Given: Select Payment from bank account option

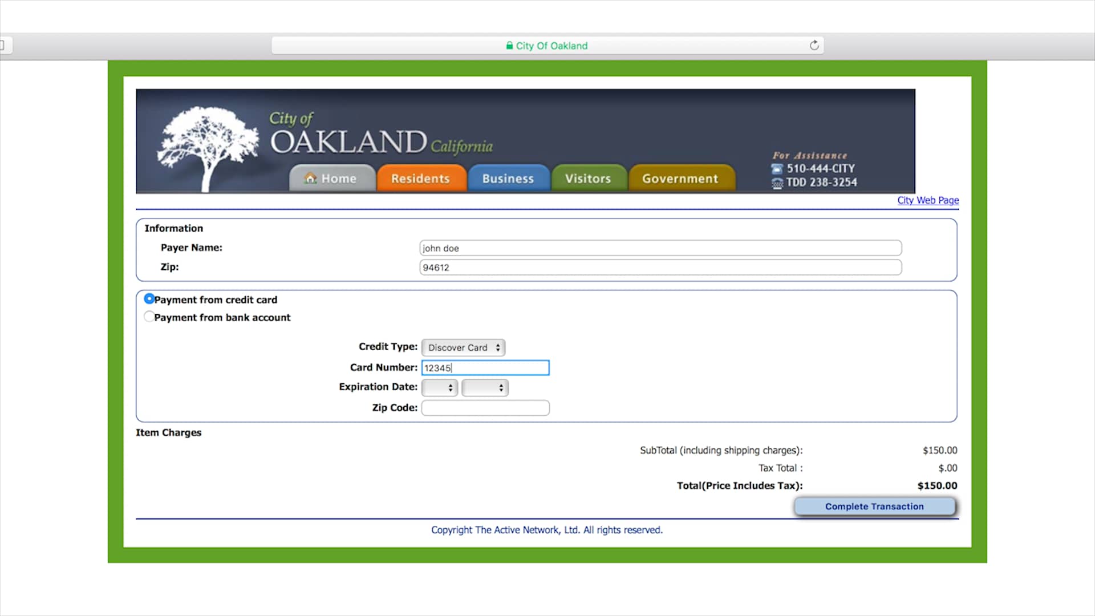Looking at the screenshot, I should point(149,316).
